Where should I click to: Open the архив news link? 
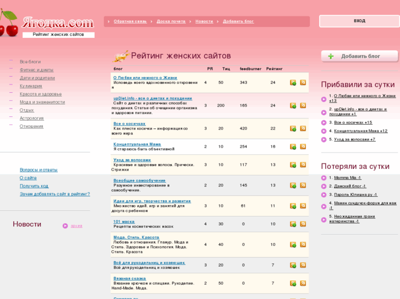(x=76, y=225)
